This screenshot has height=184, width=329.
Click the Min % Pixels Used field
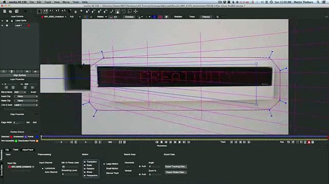coord(70,167)
